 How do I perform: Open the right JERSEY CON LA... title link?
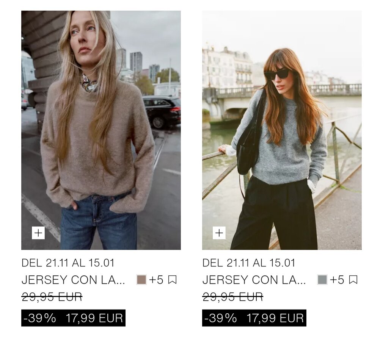254,280
